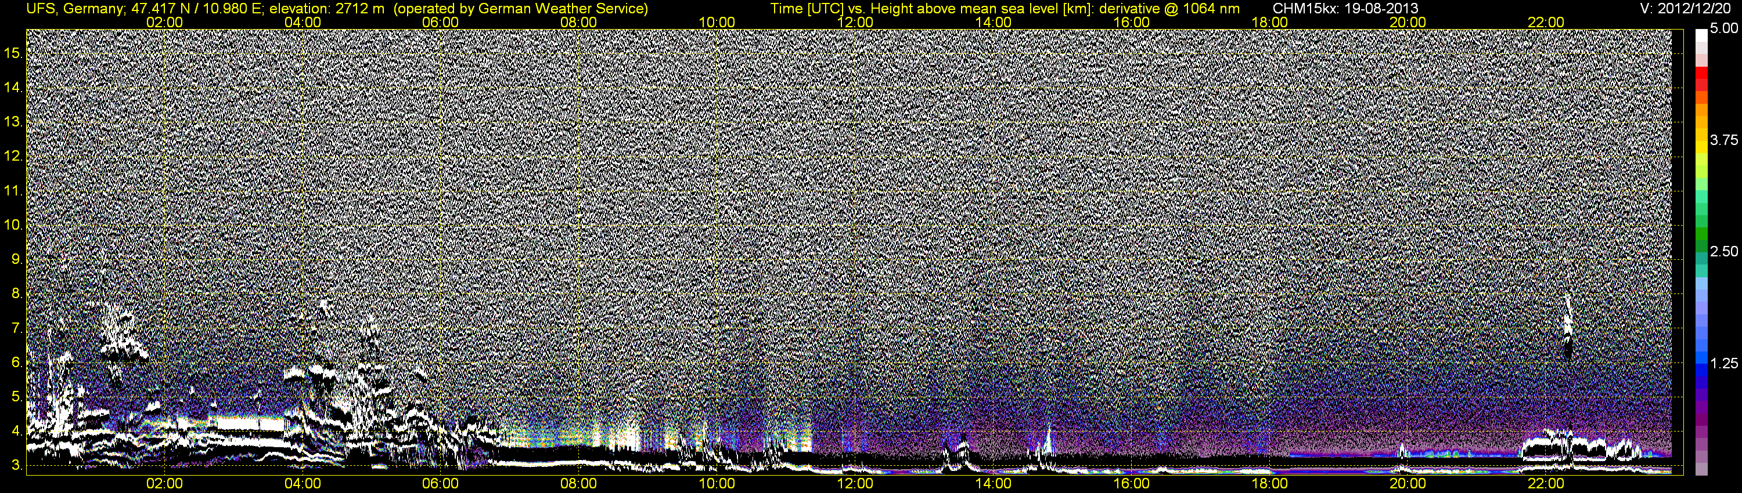Click the 10:00 label on the top time axis
This screenshot has height=493, width=1742.
(x=717, y=22)
